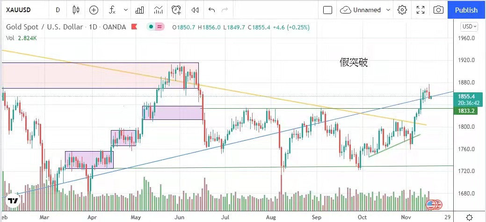Open time axis settings gear at bottom right
Image resolution: width=486 pixels, height=222 pixels.
(470, 217)
